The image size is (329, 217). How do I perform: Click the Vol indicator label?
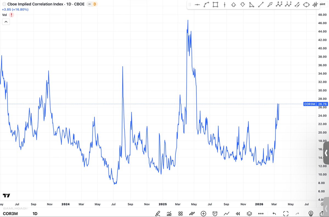(4, 15)
